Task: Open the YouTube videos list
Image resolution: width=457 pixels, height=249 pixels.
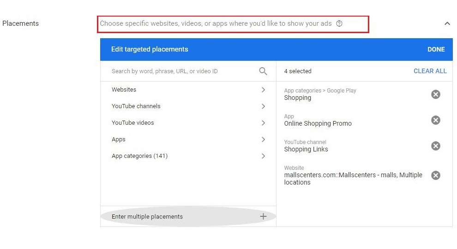Action: pos(188,123)
